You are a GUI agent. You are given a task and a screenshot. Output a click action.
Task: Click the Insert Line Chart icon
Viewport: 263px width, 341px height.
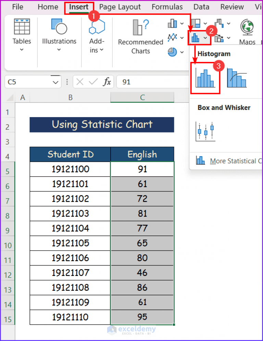pos(172,38)
